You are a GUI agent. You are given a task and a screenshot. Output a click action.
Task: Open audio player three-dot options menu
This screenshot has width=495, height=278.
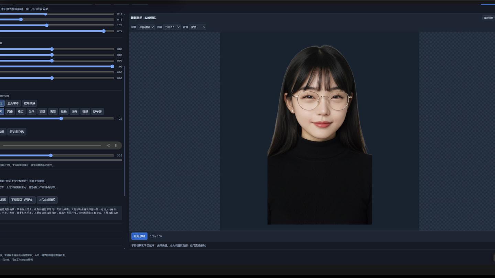[x=116, y=146]
